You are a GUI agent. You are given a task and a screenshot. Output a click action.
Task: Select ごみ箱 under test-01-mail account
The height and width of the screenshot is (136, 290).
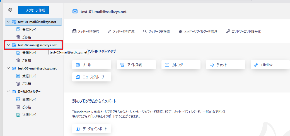(26, 37)
